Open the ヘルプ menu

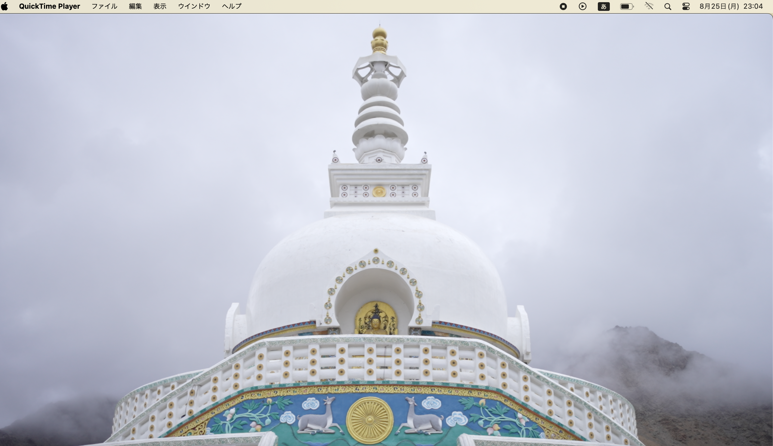(232, 7)
